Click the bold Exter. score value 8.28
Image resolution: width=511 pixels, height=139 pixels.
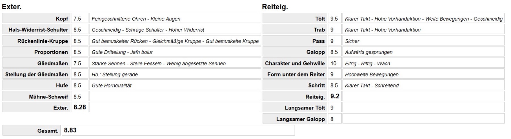click(x=80, y=107)
